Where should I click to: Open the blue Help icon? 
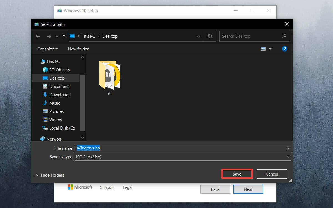(x=284, y=49)
